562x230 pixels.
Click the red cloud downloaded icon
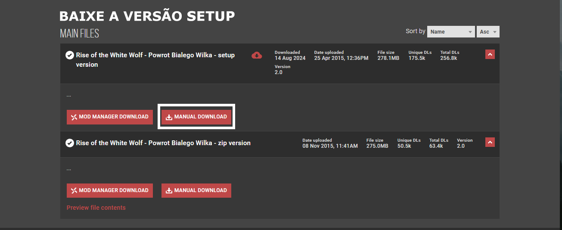257,55
